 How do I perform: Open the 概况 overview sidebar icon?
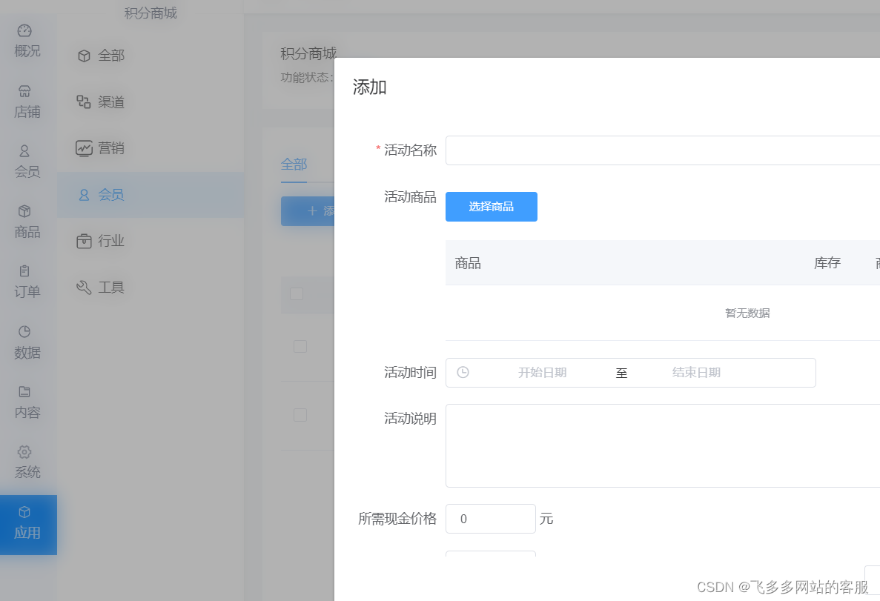[x=24, y=30]
